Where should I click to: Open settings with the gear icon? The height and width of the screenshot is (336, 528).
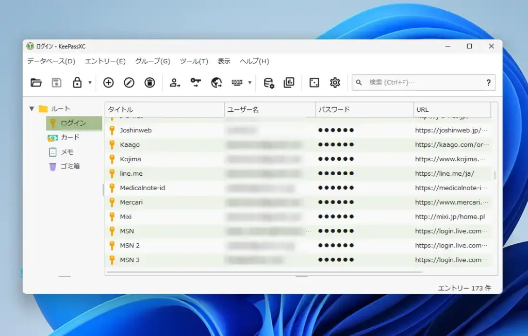(x=335, y=82)
